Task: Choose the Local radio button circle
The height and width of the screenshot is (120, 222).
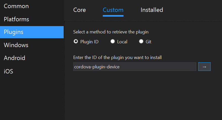Action: pos(113,42)
